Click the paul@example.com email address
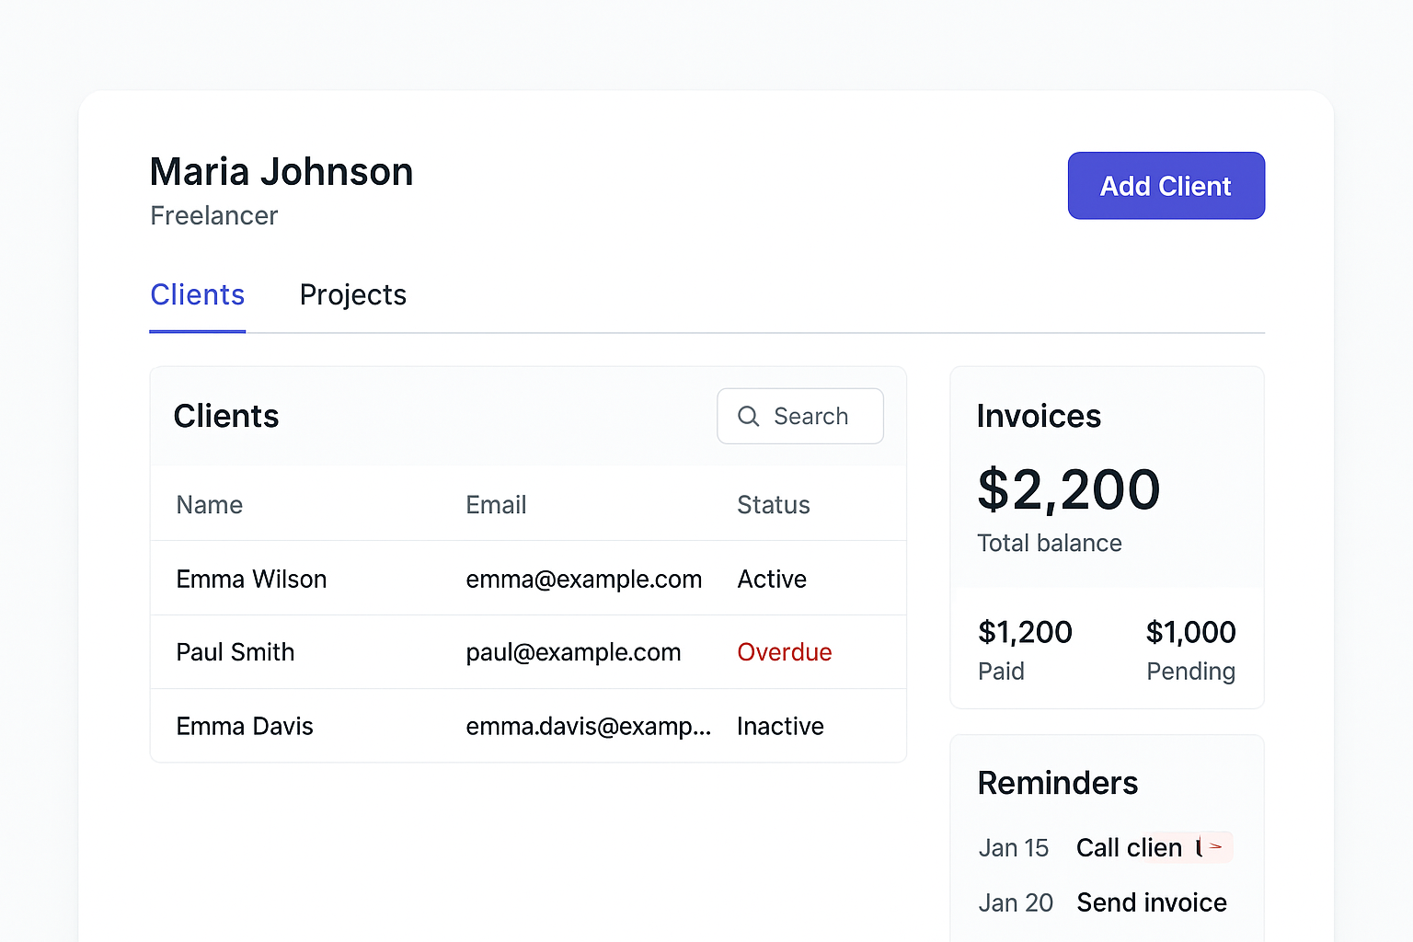The image size is (1413, 942). point(573,652)
